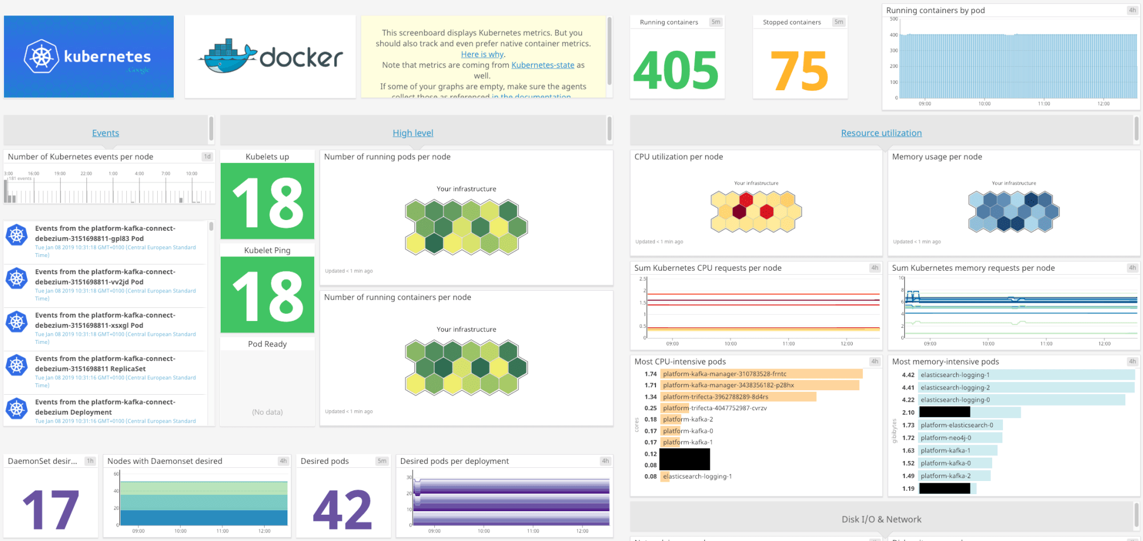Click the 1h badge on DaemonSet desired widget
Image resolution: width=1143 pixels, height=541 pixels.
click(90, 461)
